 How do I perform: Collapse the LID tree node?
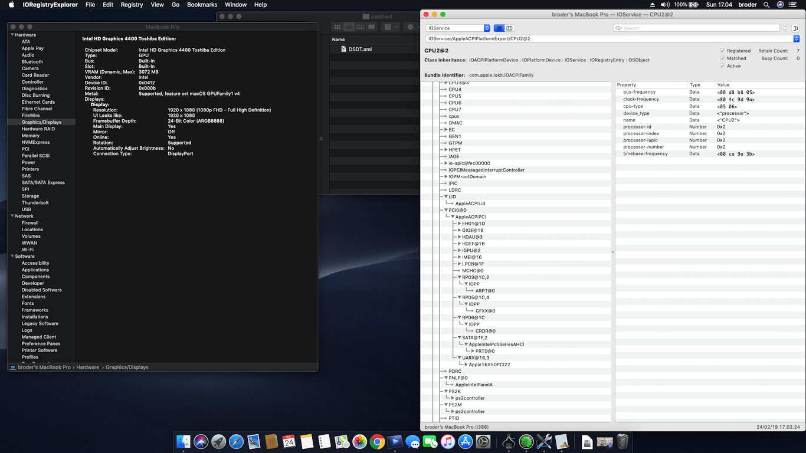click(x=446, y=197)
